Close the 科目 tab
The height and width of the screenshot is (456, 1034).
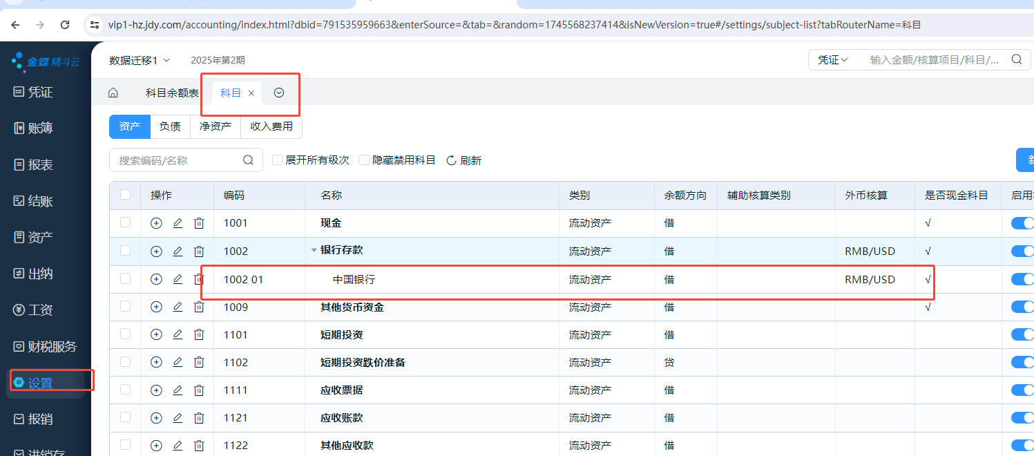coord(251,93)
